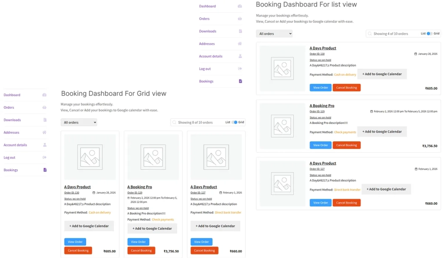Open the order status filter above the booking cards
The width and height of the screenshot is (445, 258).
tap(274, 33)
